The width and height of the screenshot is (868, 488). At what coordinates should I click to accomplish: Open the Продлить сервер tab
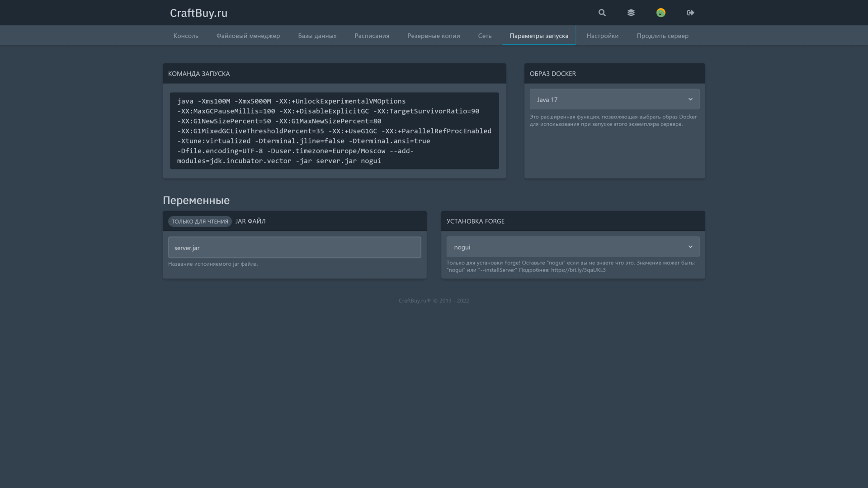click(x=663, y=36)
